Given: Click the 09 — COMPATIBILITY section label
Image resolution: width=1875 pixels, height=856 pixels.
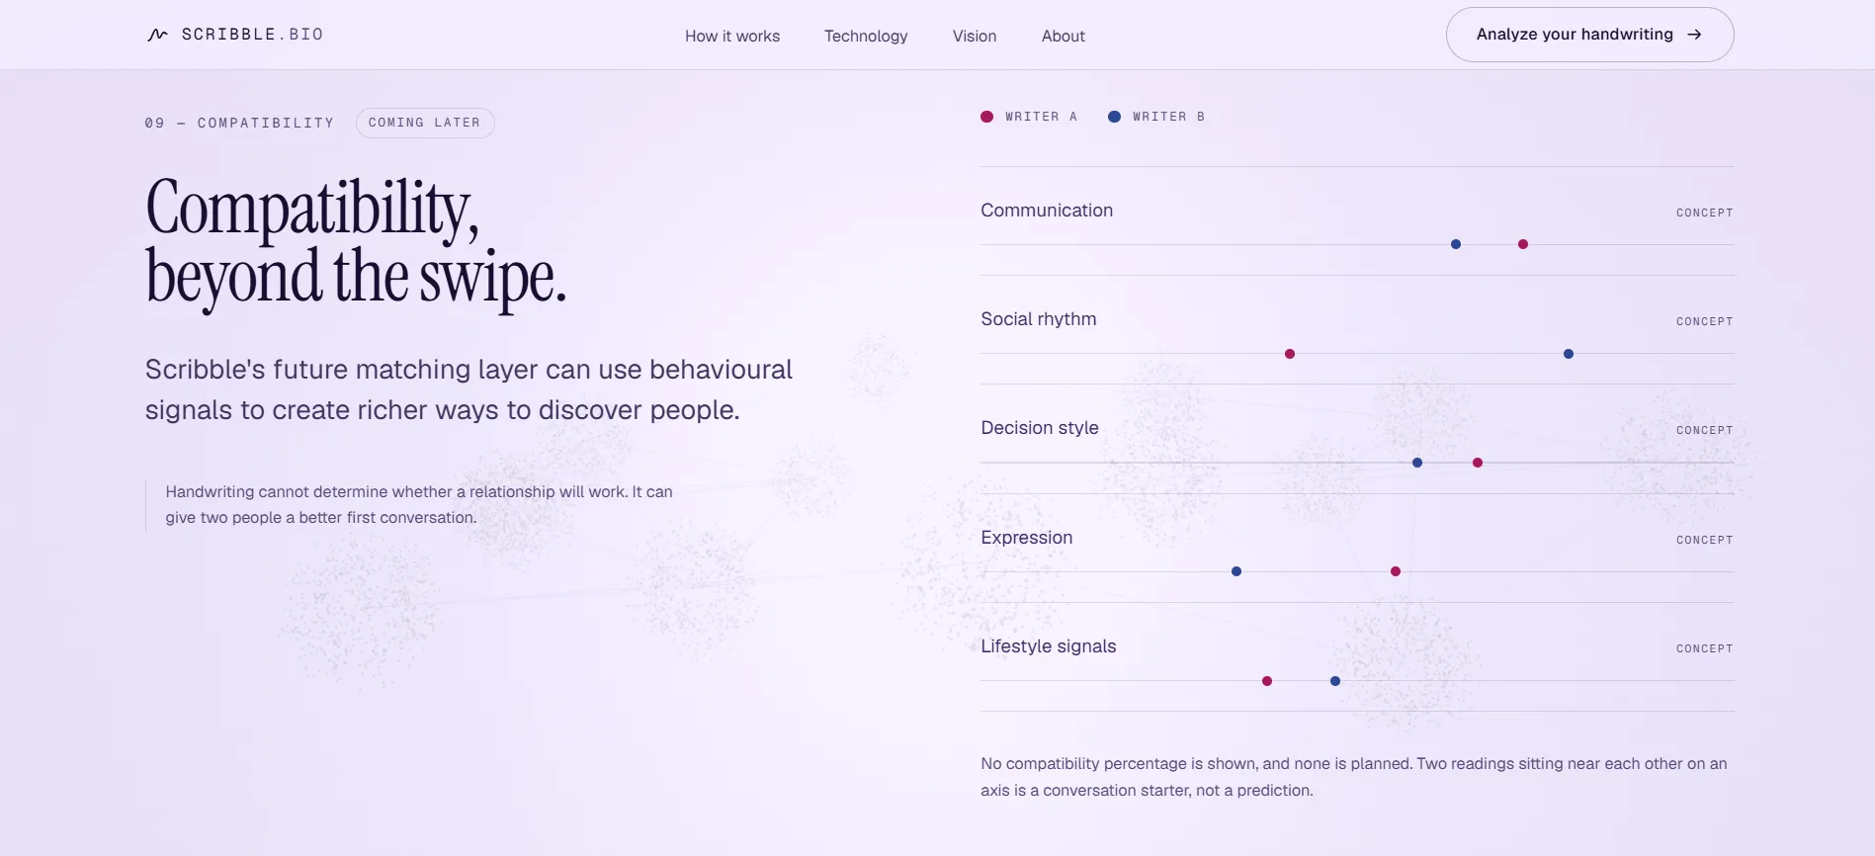Looking at the screenshot, I should click(x=239, y=123).
